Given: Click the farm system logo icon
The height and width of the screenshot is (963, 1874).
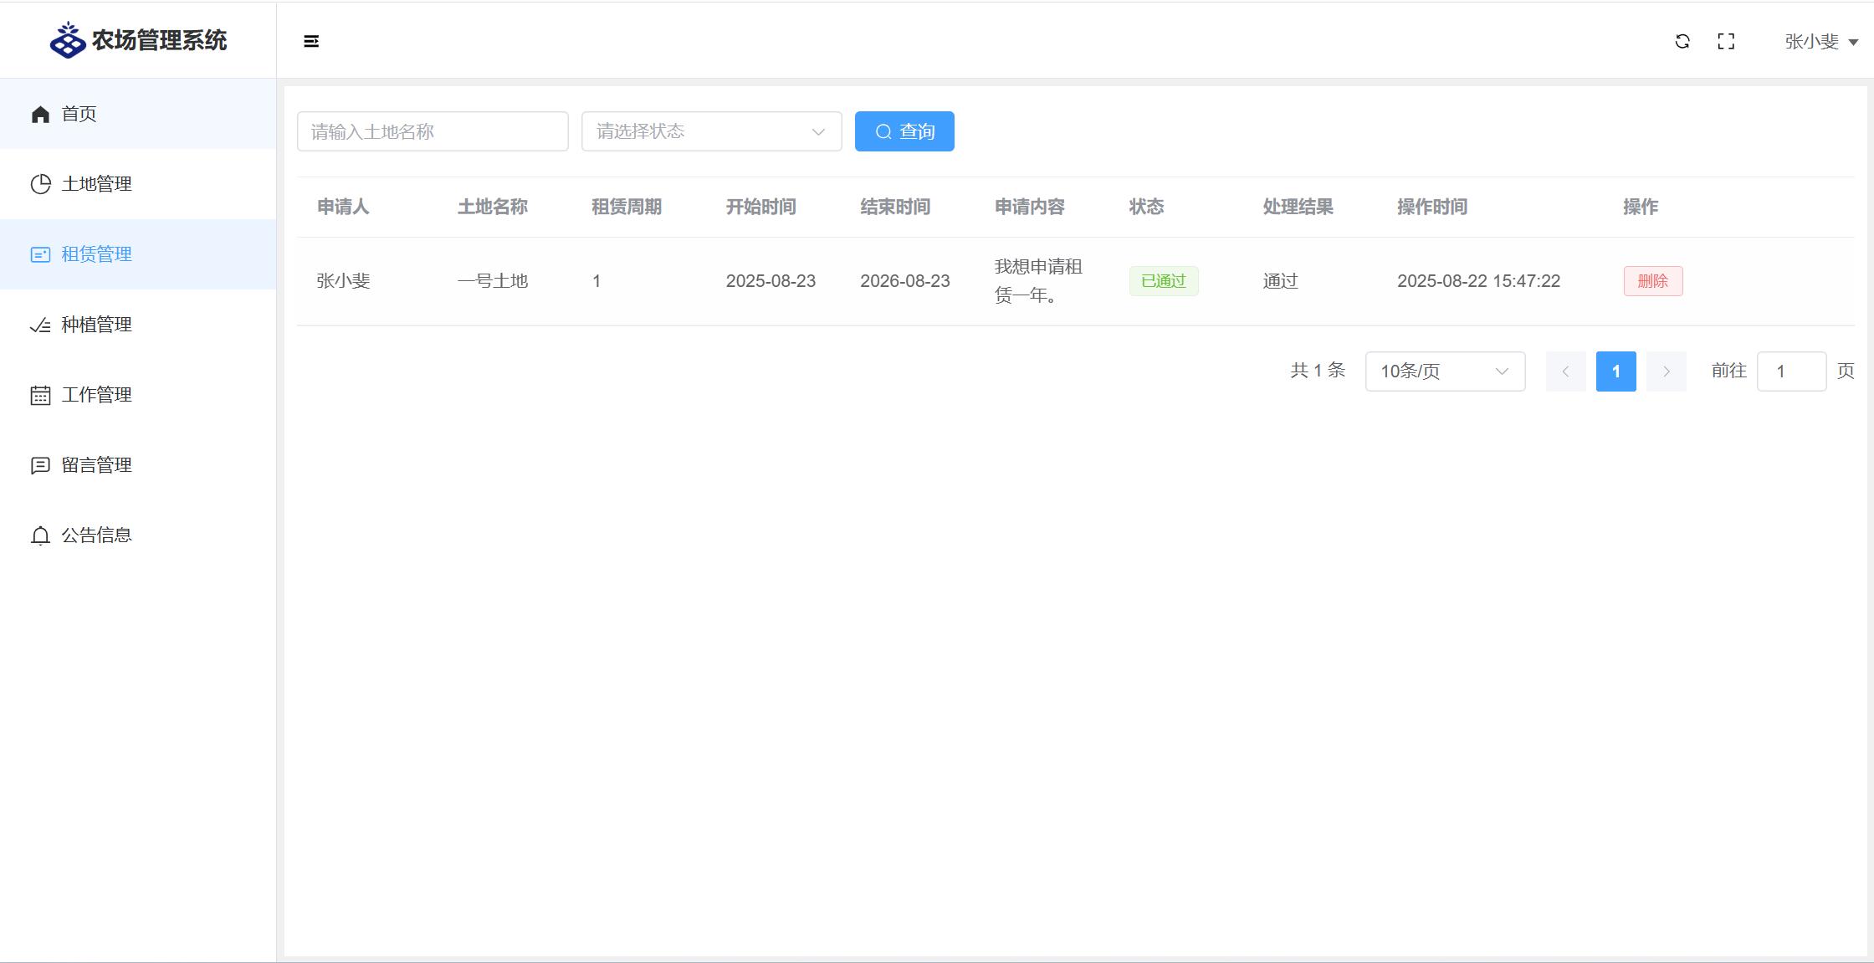Looking at the screenshot, I should point(67,40).
